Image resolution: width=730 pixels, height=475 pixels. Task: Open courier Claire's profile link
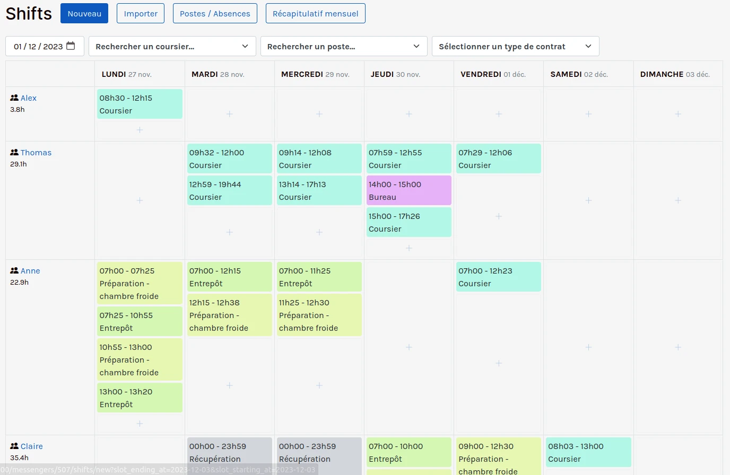click(x=32, y=446)
